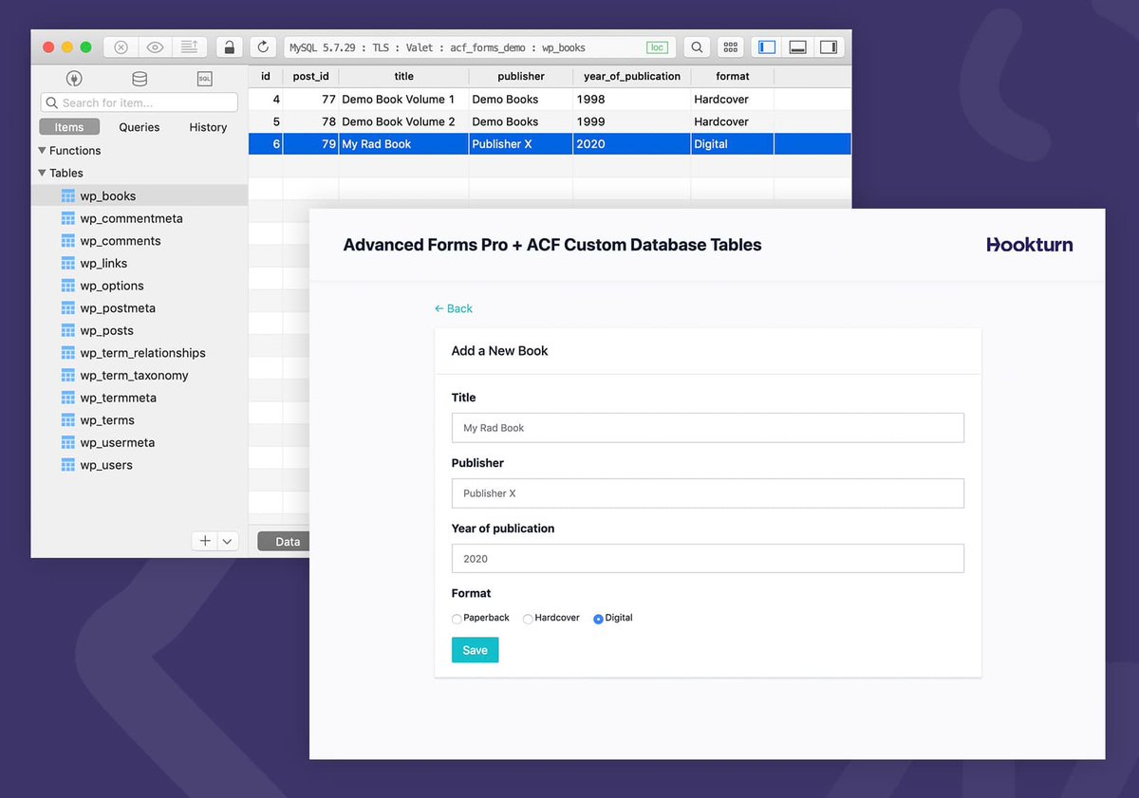Viewport: 1139px width, 798px height.
Task: Click the grid connections icon in toolbar
Action: pyautogui.click(x=730, y=47)
